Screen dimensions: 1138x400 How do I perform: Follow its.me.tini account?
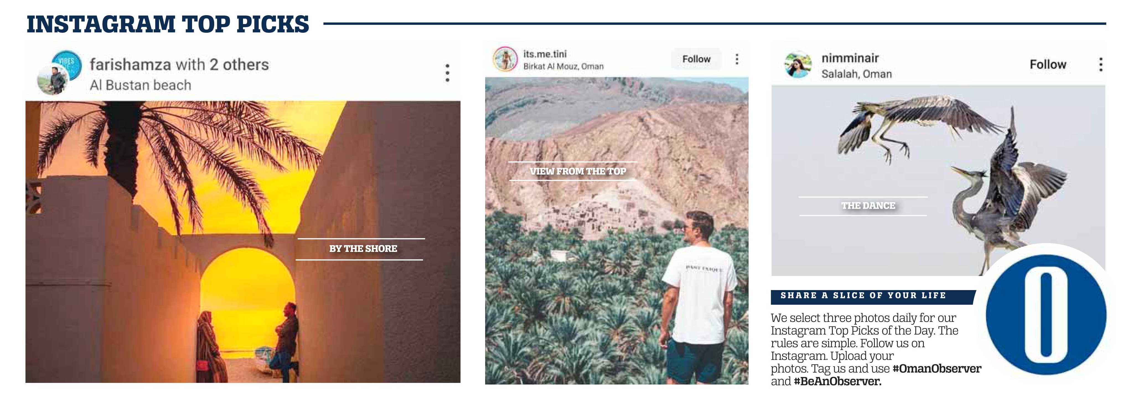696,59
